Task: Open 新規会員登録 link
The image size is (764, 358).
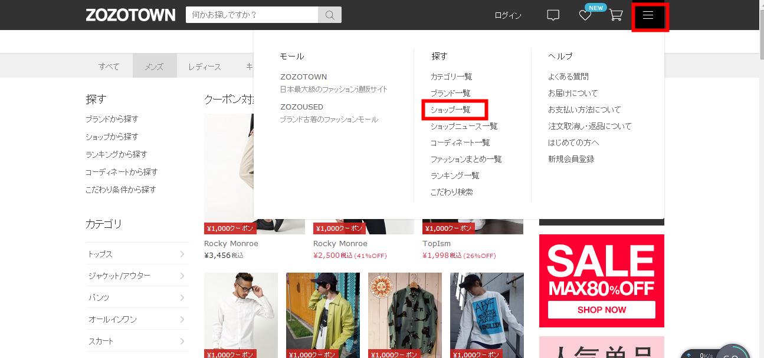Action: (571, 159)
